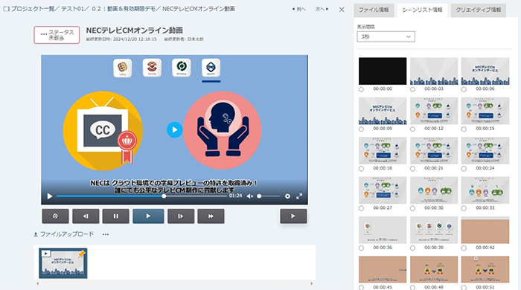This screenshot has width=521, height=290.
Task: Go to the next item with 次へ
Action: click(322, 9)
